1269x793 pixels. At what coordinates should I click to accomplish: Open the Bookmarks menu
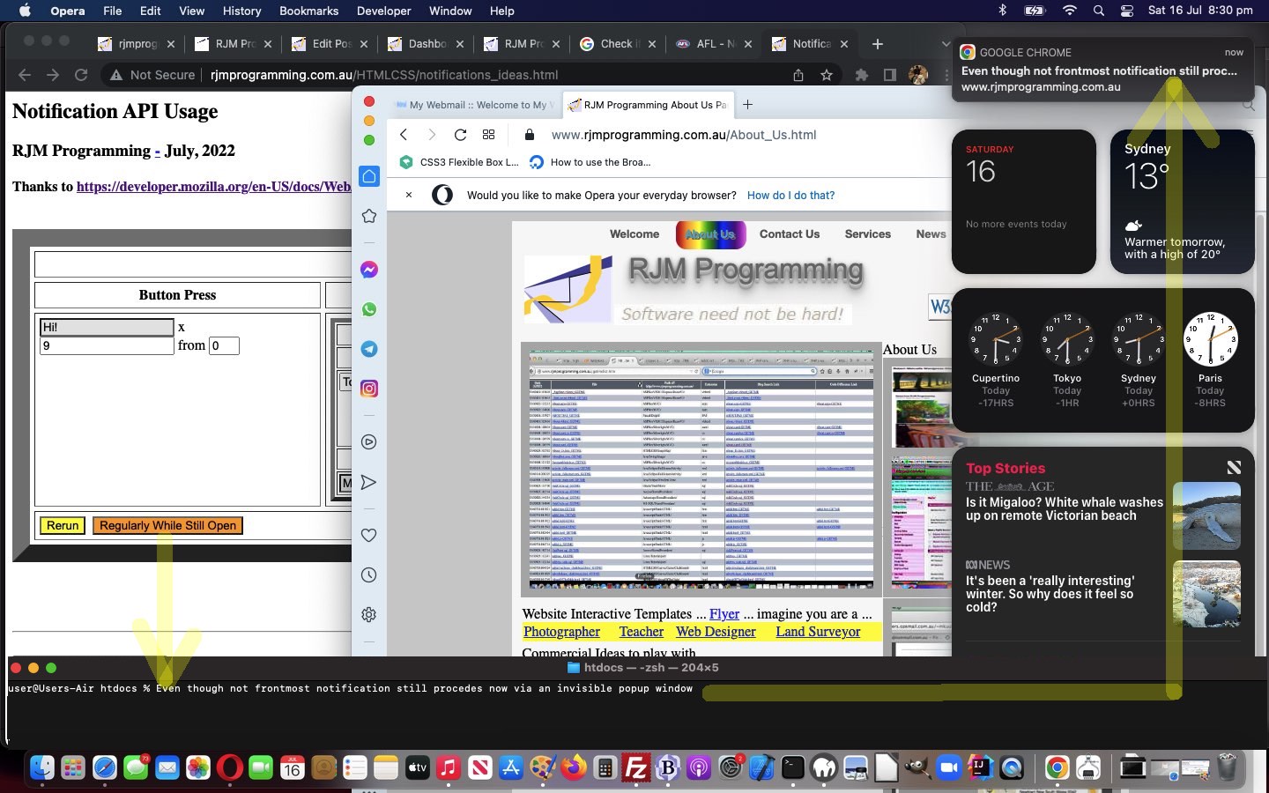click(308, 11)
